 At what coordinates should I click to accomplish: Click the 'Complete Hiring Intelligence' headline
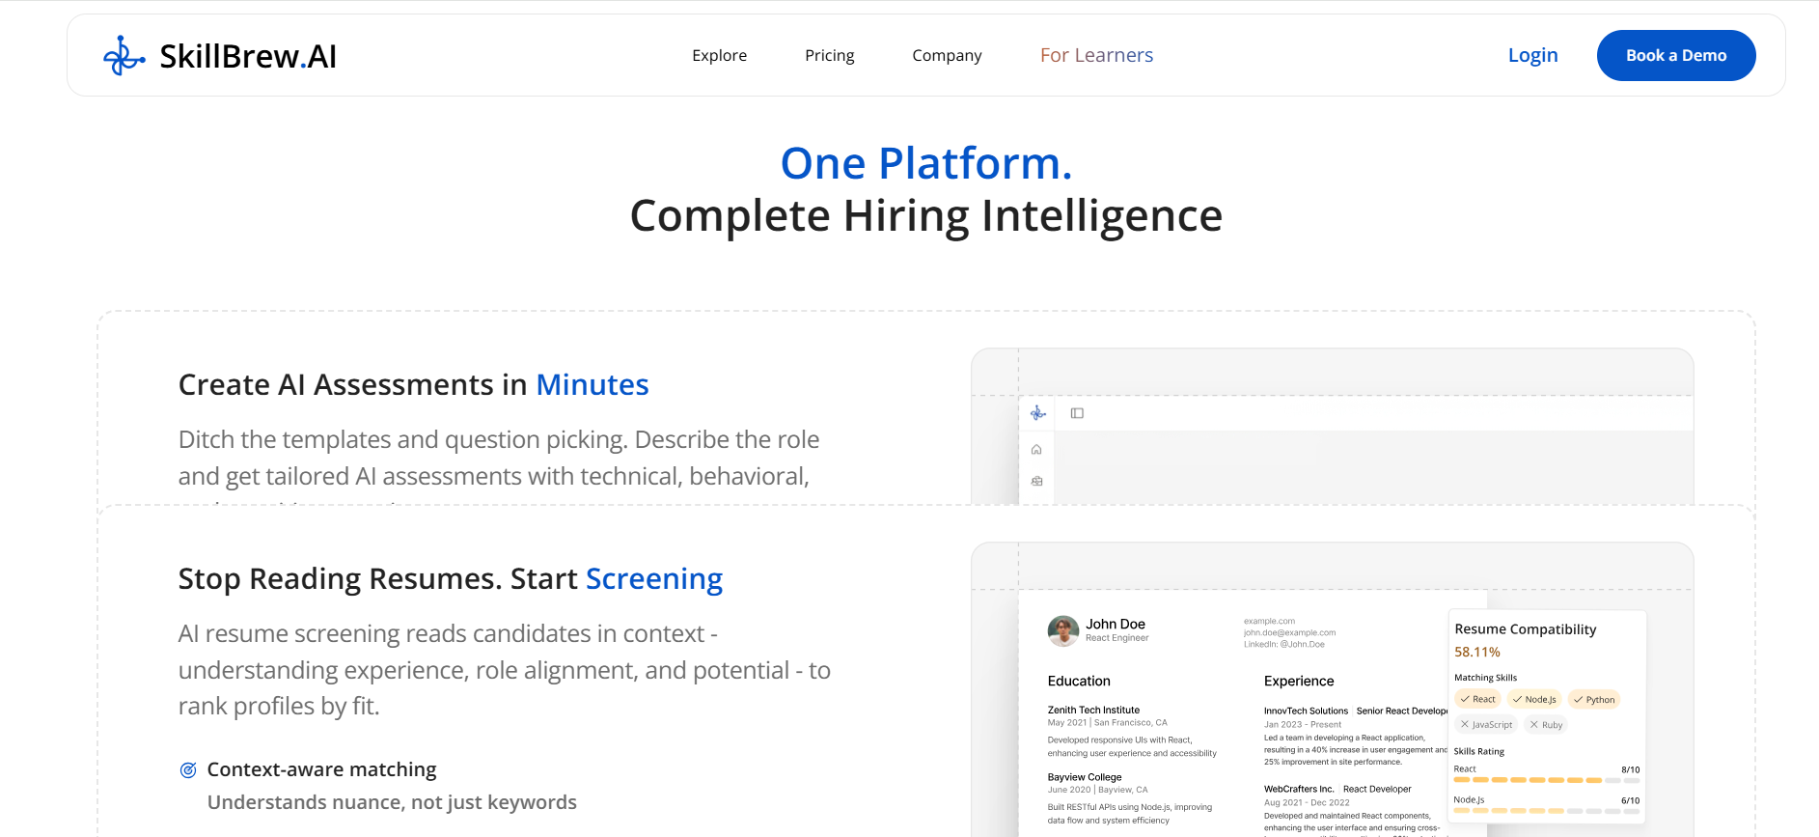[x=926, y=215]
